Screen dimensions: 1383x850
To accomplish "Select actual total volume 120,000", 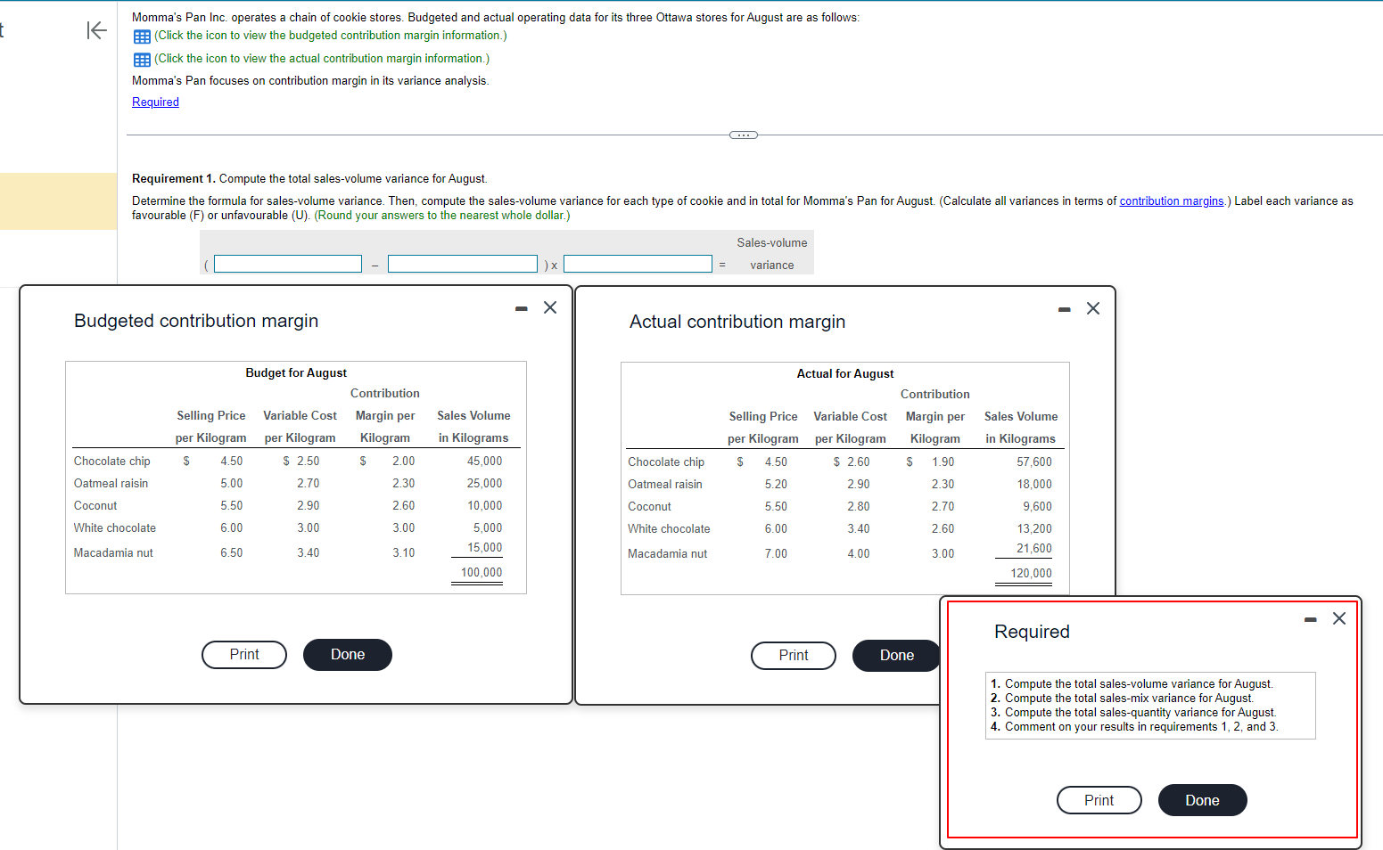I will click(1031, 574).
